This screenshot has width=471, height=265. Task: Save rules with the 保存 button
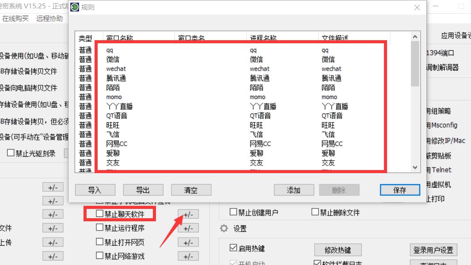pos(400,190)
